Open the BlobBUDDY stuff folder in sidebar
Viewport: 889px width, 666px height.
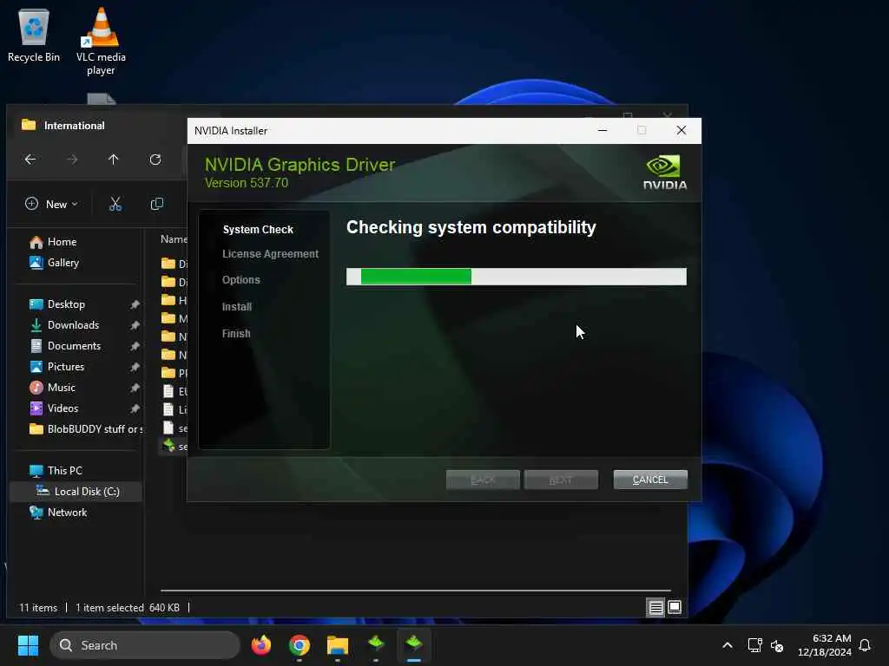(x=85, y=429)
